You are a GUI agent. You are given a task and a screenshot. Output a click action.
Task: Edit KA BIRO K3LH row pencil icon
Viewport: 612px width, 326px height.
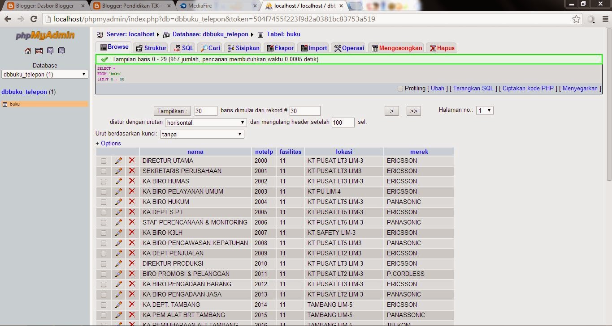tap(118, 233)
